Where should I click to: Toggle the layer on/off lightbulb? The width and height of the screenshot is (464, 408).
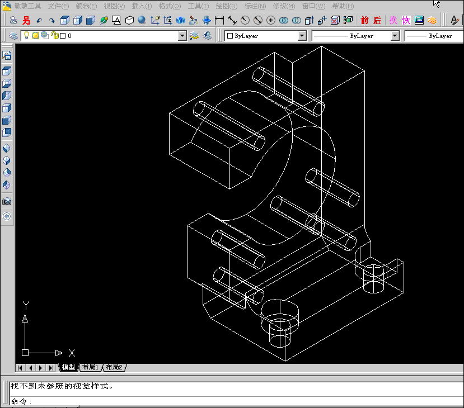pyautogui.click(x=27, y=35)
